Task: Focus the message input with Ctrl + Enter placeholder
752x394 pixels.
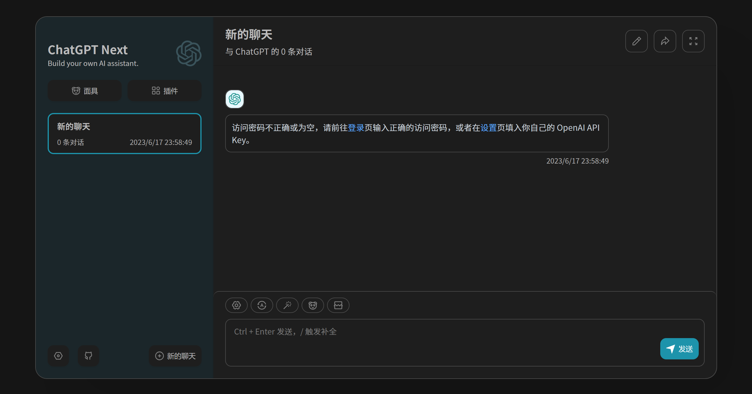Action: (x=465, y=343)
